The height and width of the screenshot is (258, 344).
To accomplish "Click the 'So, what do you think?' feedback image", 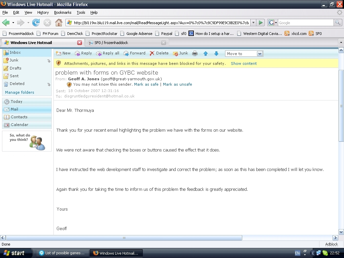I will click(27, 141).
